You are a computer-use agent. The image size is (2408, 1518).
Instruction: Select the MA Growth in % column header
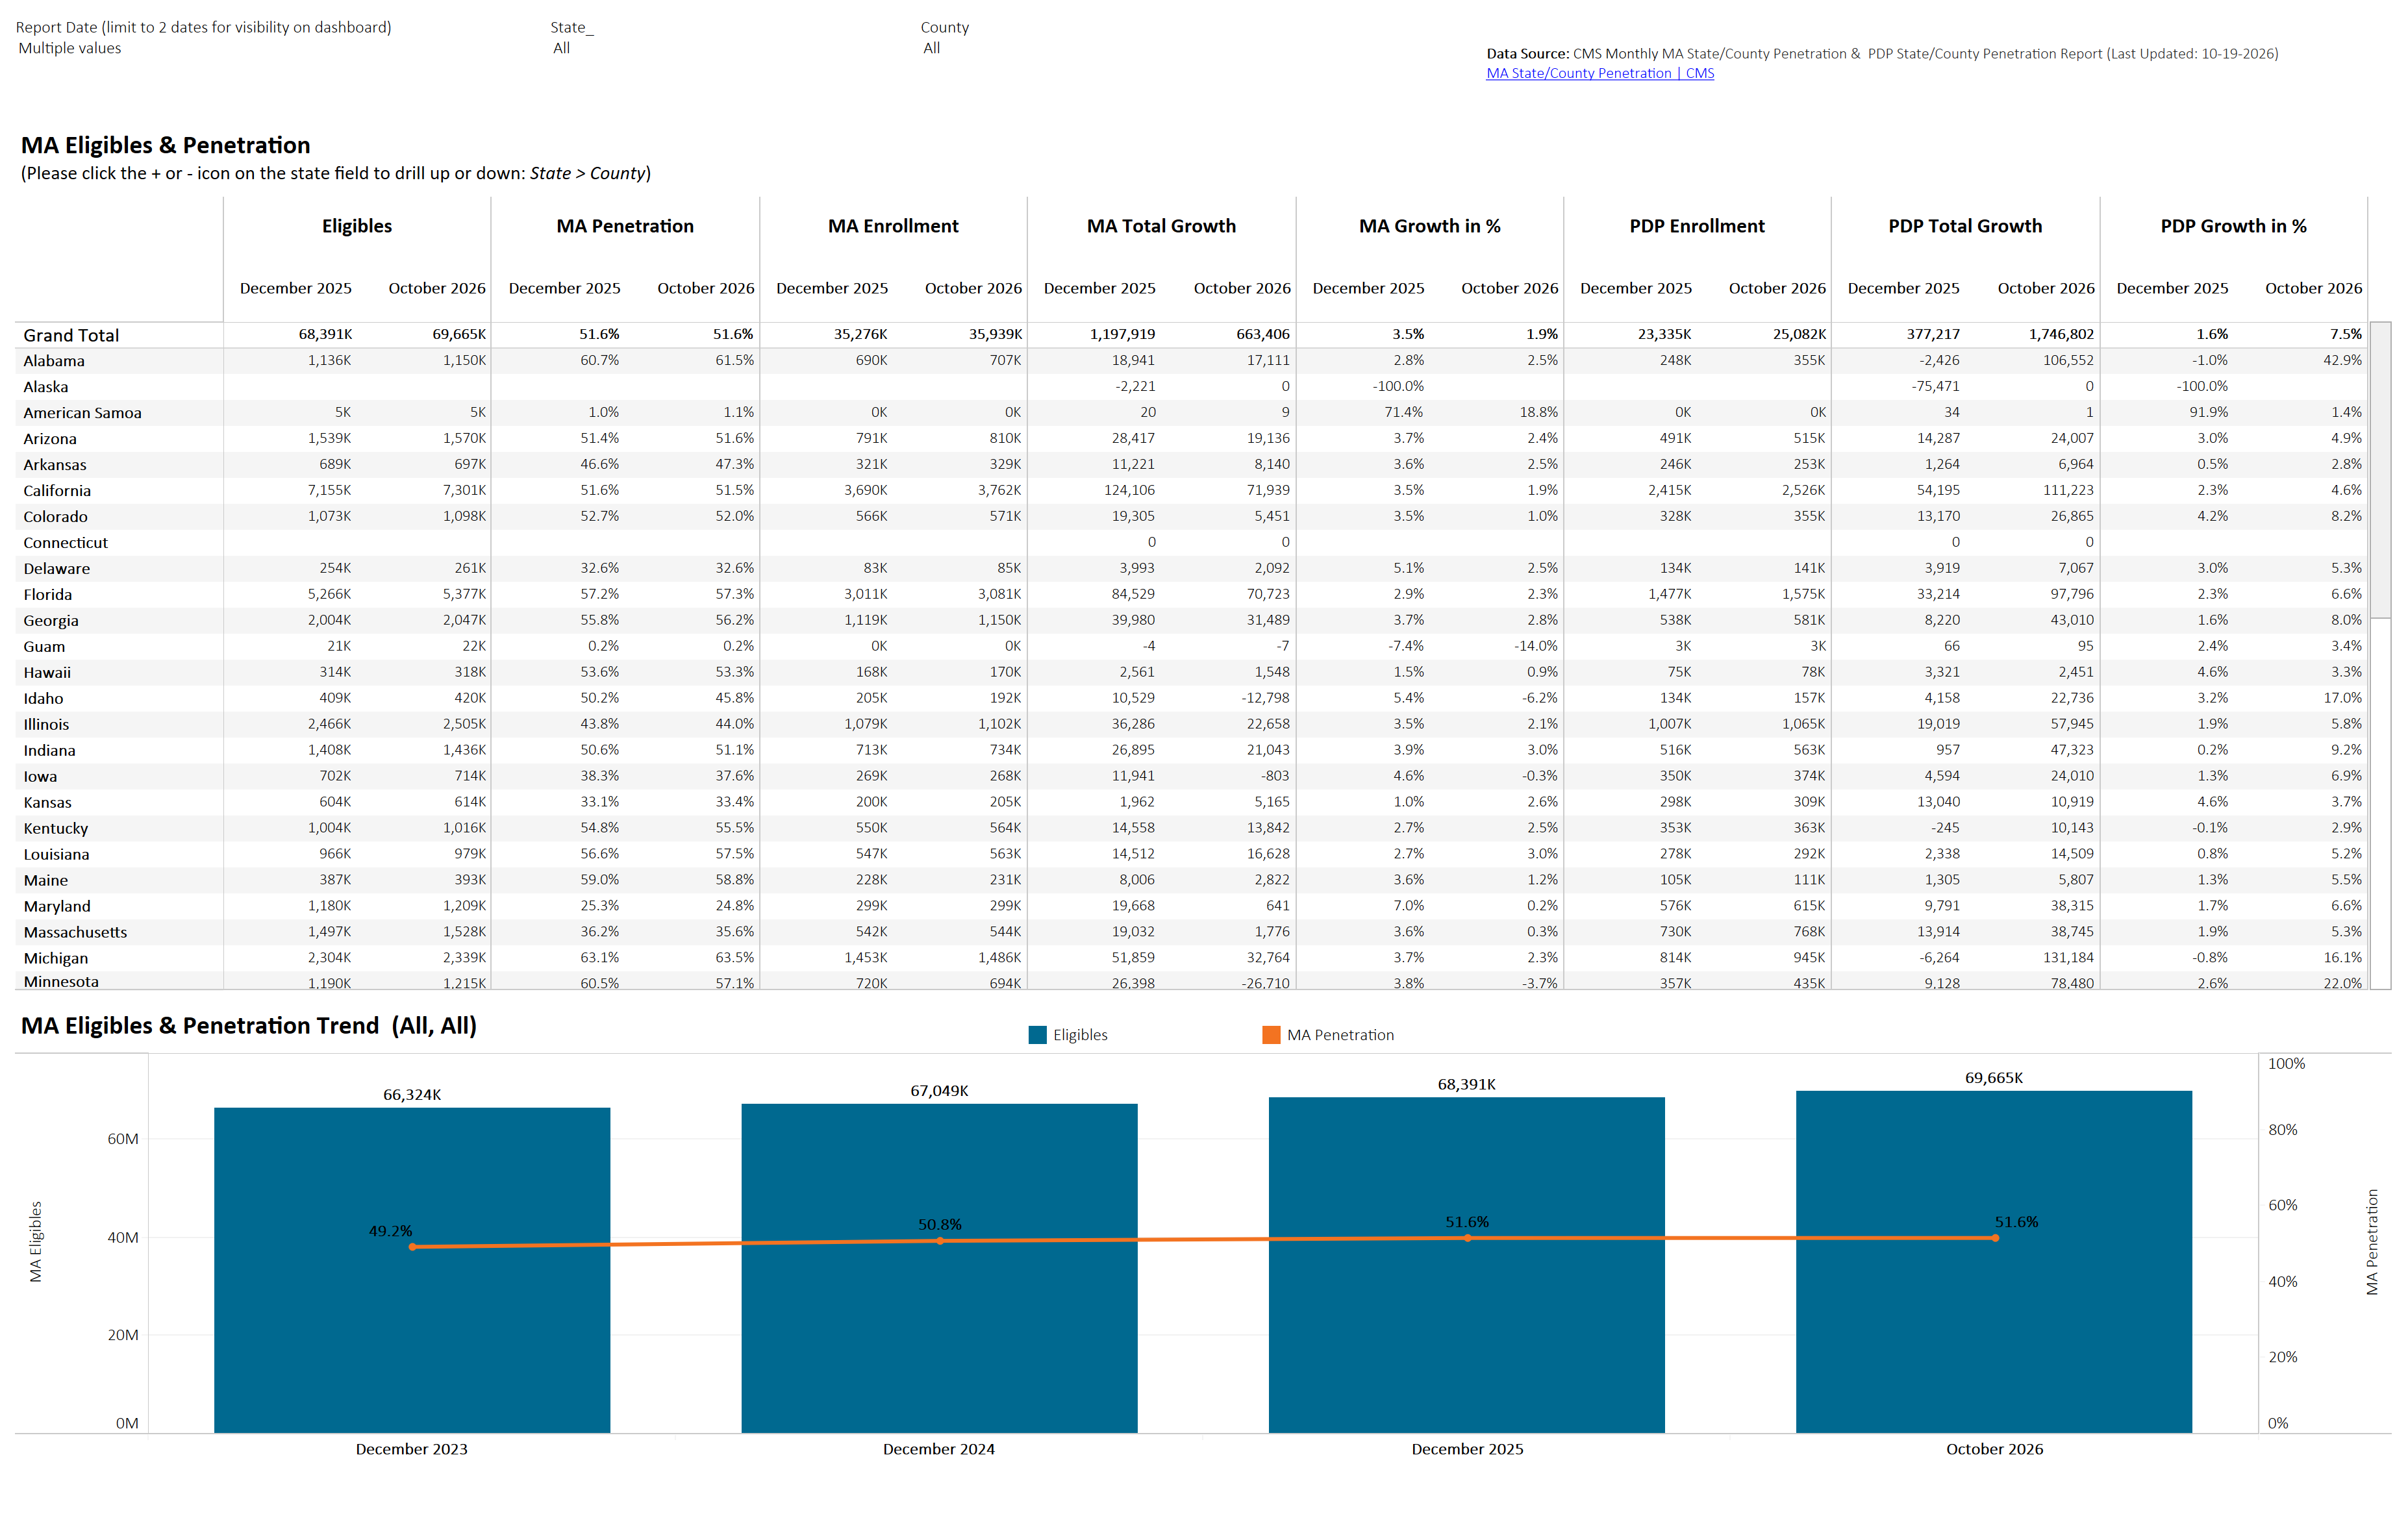coord(1429,226)
